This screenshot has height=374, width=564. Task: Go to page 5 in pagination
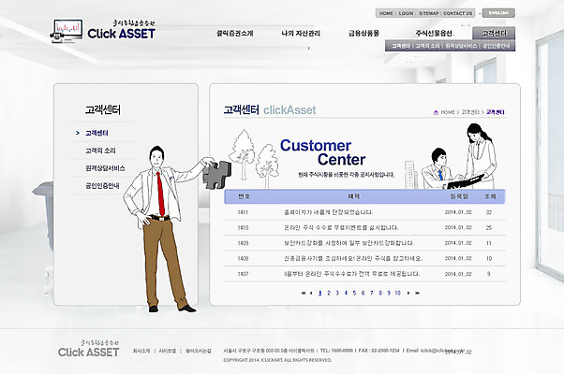(354, 294)
